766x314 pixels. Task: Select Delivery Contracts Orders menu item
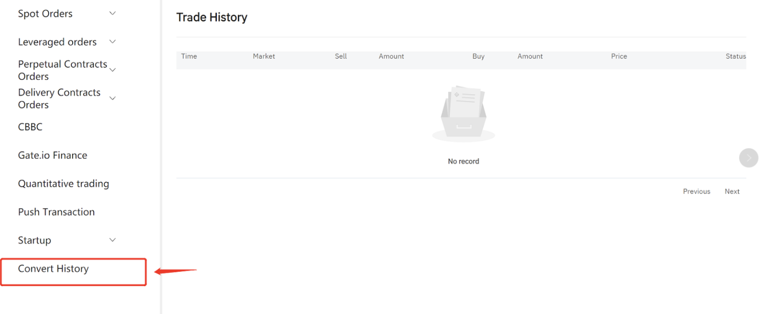point(59,99)
